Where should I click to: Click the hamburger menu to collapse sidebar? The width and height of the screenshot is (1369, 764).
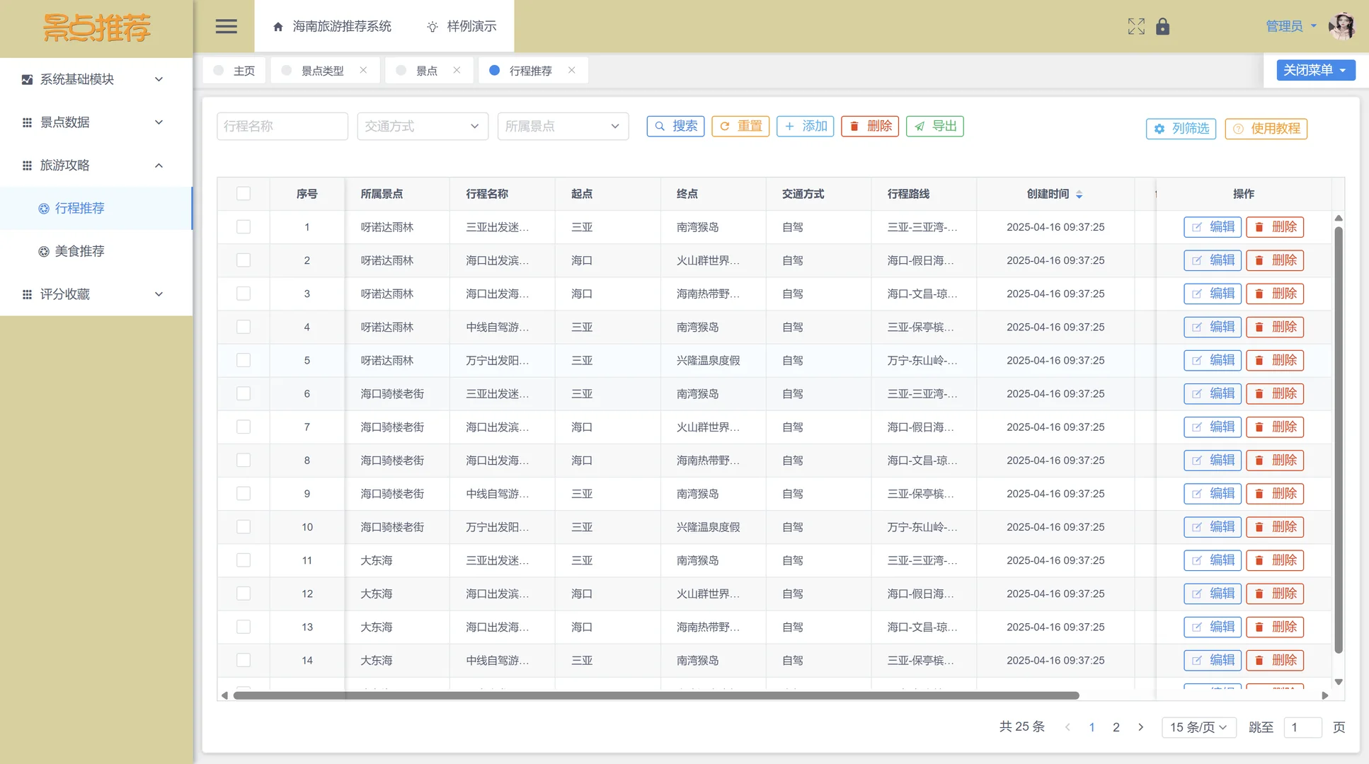tap(226, 26)
